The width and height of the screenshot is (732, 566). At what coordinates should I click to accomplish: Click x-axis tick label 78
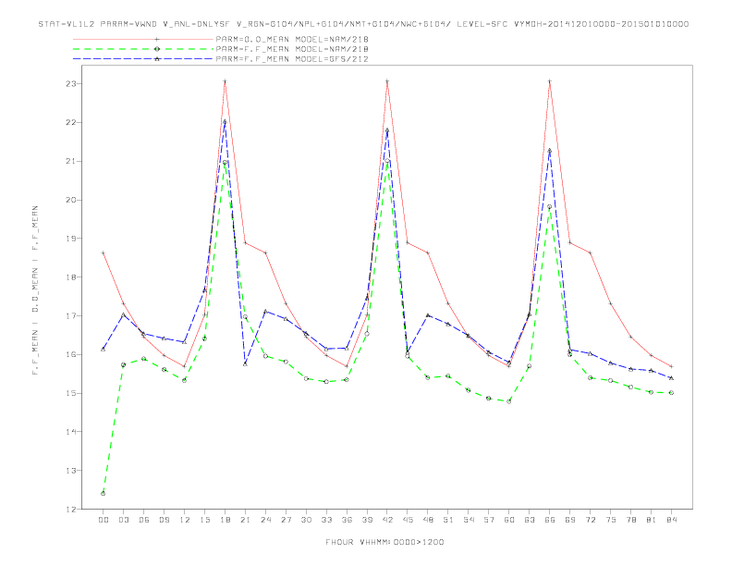click(x=630, y=520)
